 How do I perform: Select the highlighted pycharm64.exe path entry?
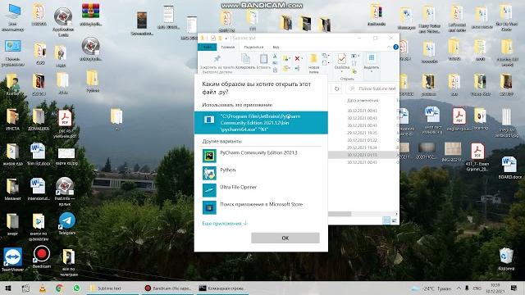[261, 123]
